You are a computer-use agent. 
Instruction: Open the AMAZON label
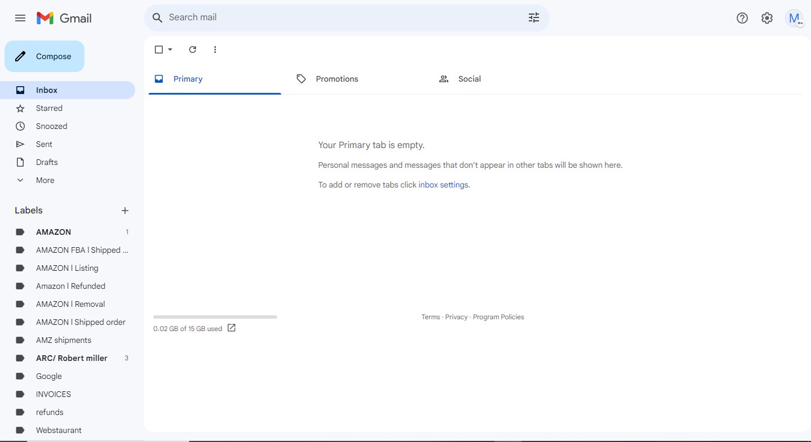pyautogui.click(x=68, y=232)
